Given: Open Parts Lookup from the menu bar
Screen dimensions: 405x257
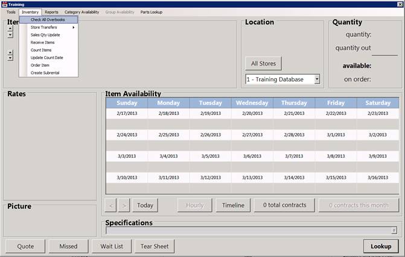Looking at the screenshot, I should click(151, 12).
